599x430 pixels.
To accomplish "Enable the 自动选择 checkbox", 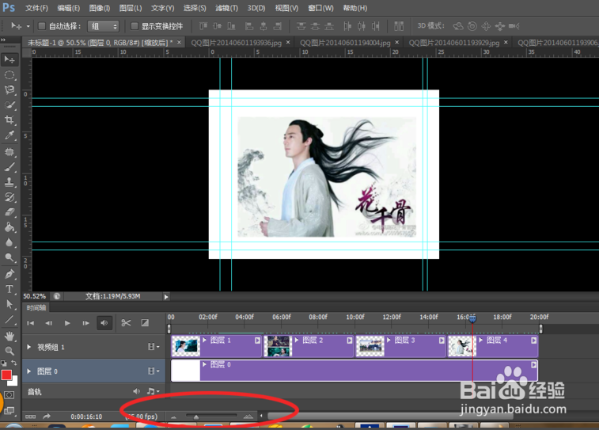I will click(x=42, y=26).
